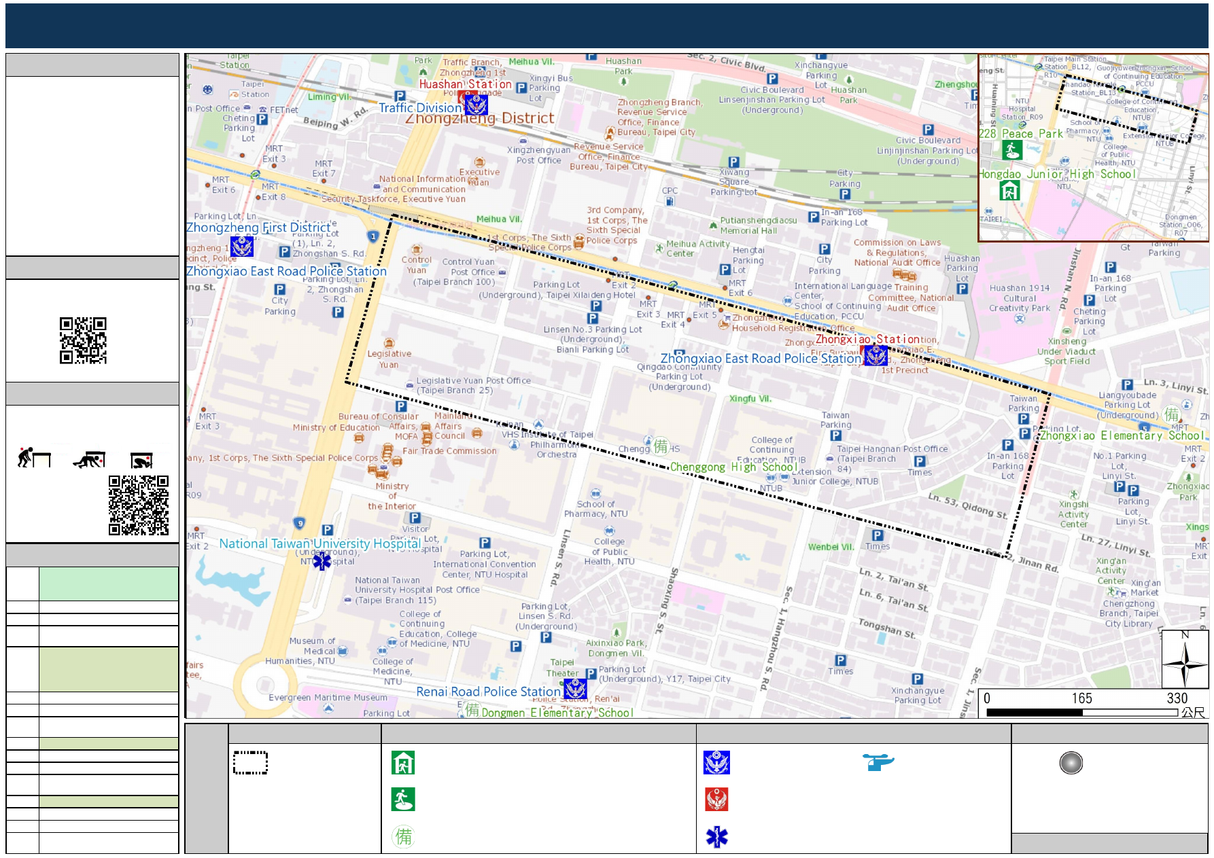Viewport: 1214px width, 858px height.
Task: Select the circled 備 symbol in legend
Action: tap(403, 836)
